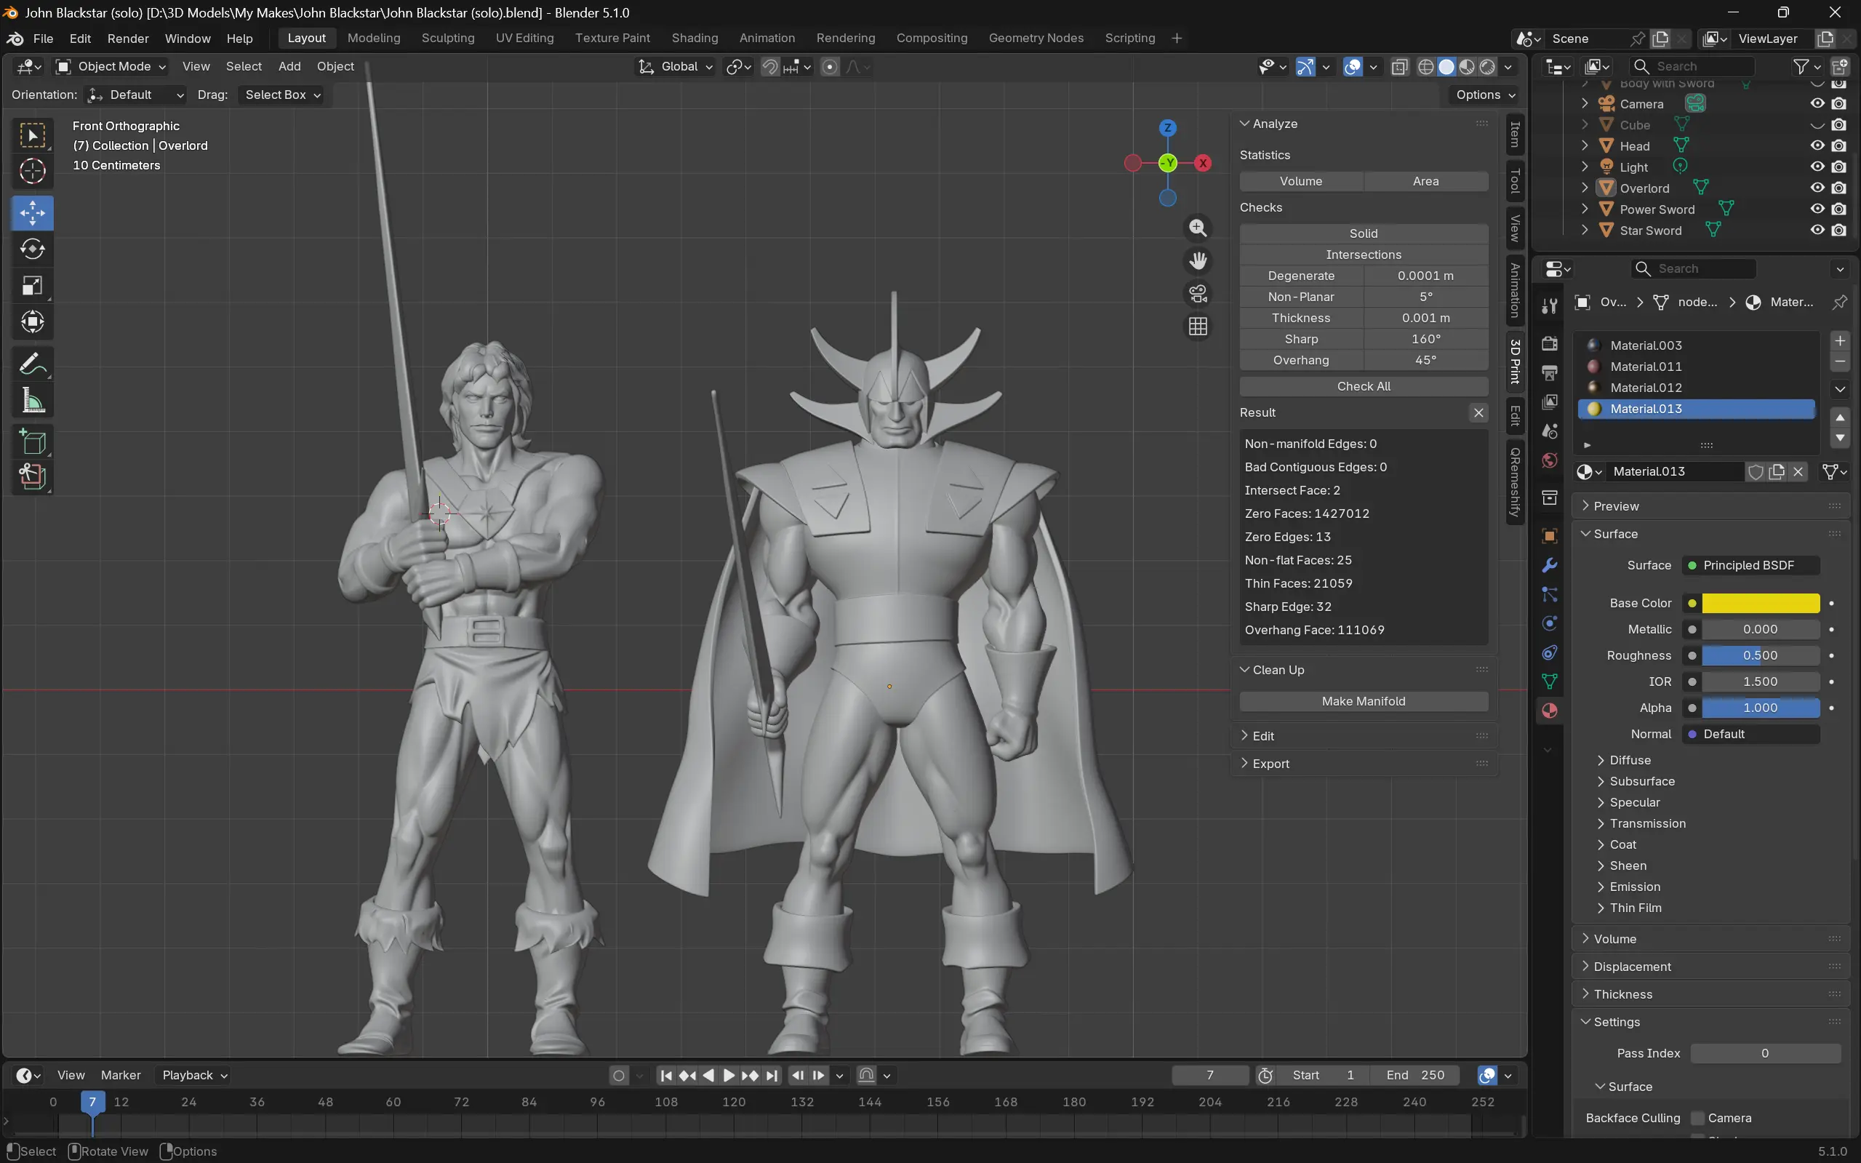1861x1163 pixels.
Task: Open the 3D Print sidebar tab
Action: 1515,361
